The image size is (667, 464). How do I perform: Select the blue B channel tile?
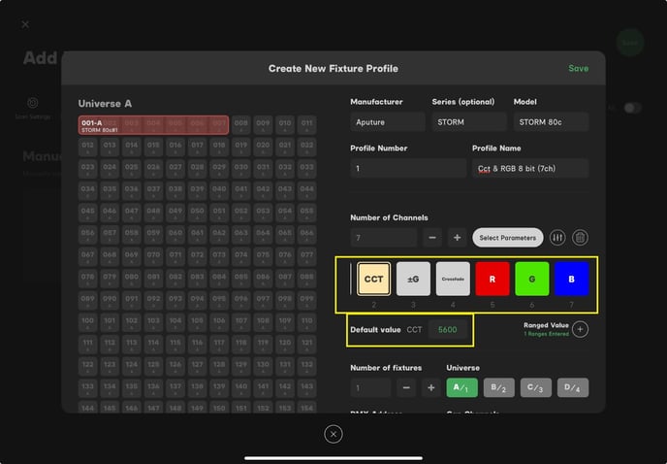click(571, 280)
